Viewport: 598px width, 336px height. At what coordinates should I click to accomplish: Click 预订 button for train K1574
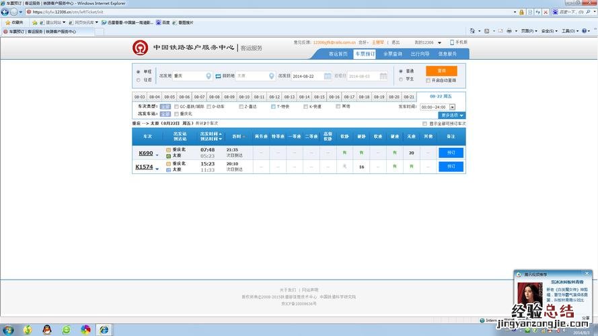click(x=451, y=166)
